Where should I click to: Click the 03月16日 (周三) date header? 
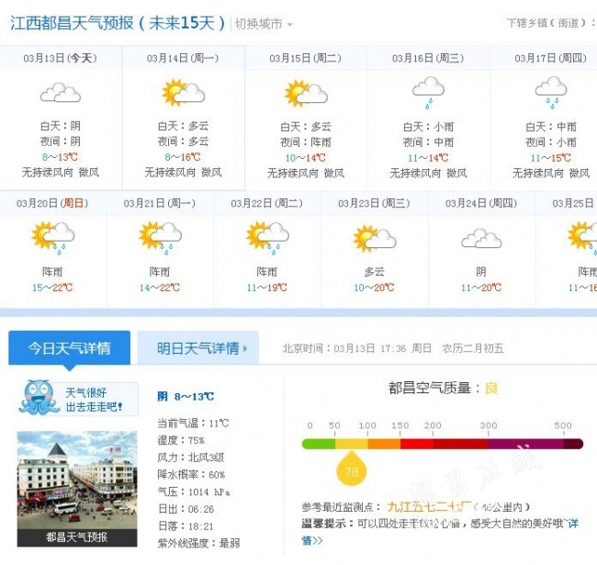[428, 58]
